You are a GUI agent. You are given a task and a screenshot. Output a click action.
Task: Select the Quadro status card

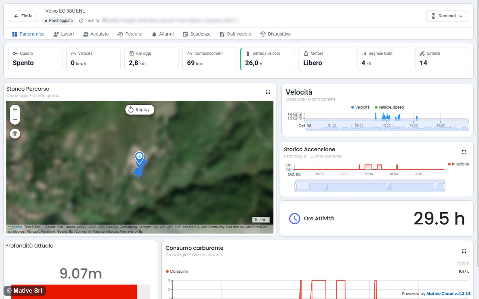[x=35, y=59]
